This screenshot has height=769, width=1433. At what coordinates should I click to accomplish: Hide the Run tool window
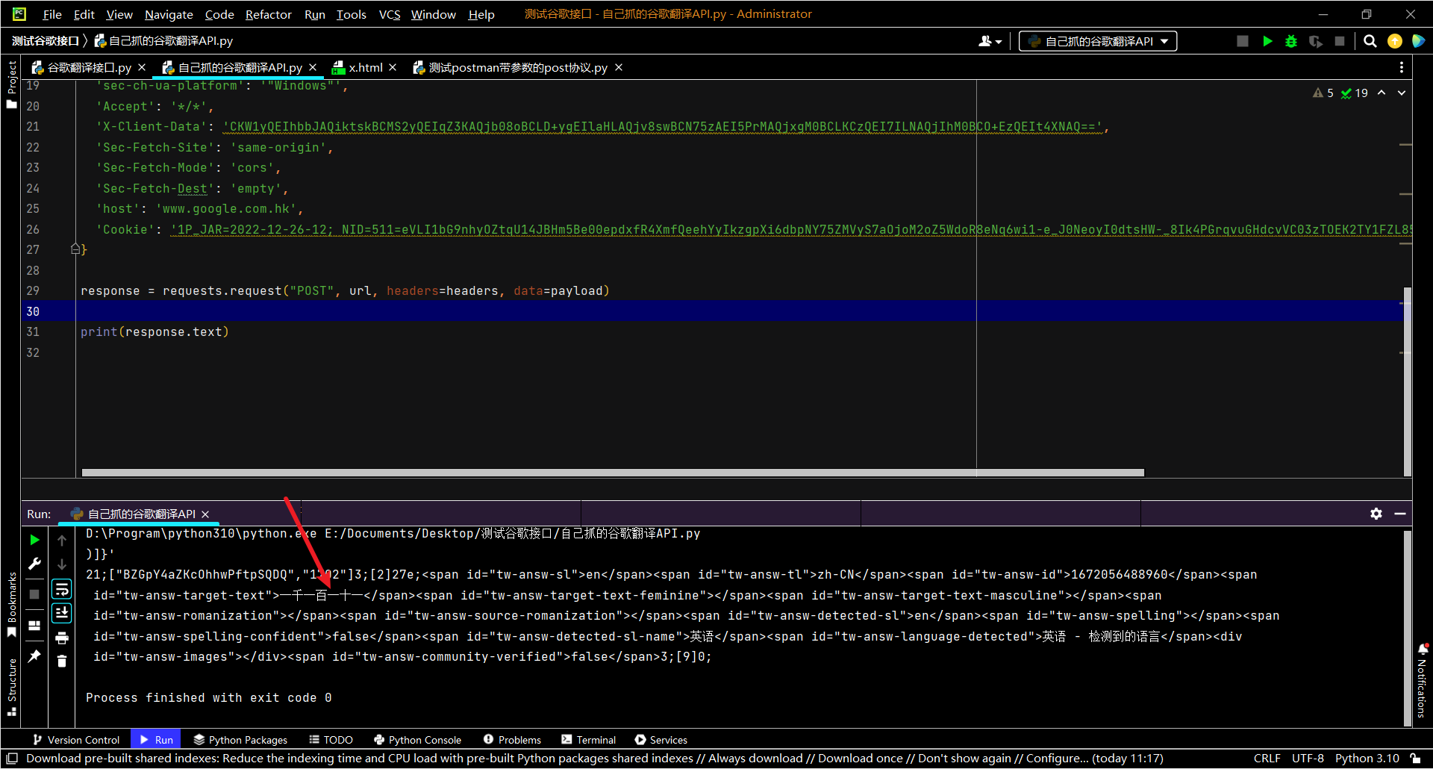coord(1400,514)
